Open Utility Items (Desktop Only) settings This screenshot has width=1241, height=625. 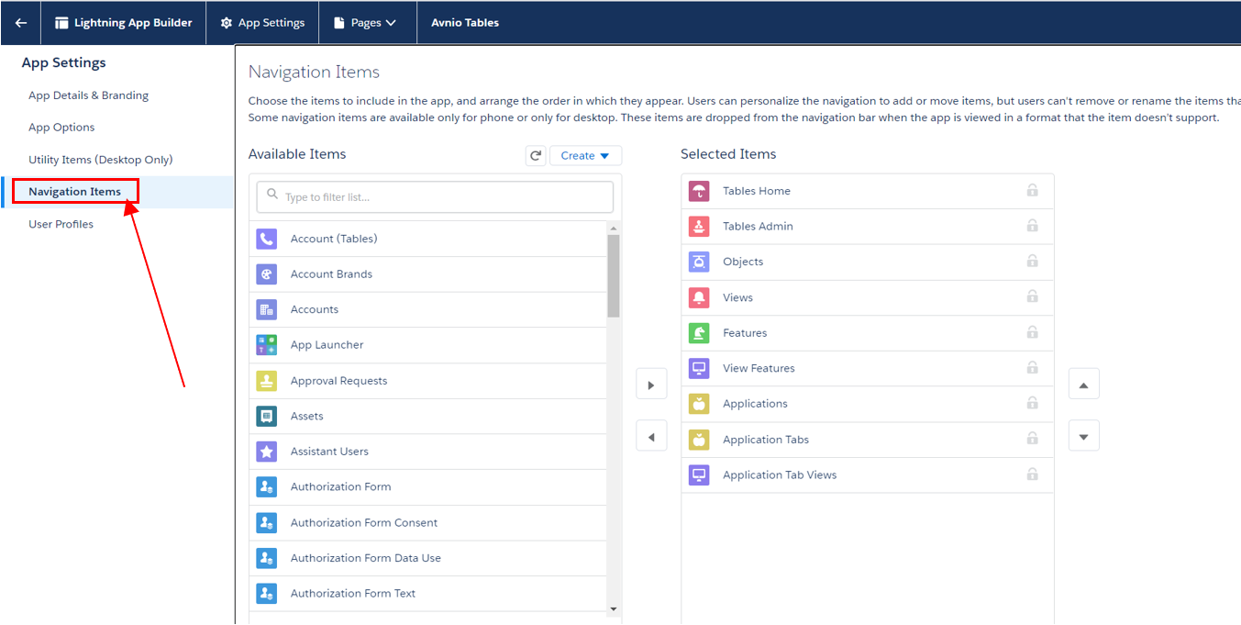tap(101, 160)
